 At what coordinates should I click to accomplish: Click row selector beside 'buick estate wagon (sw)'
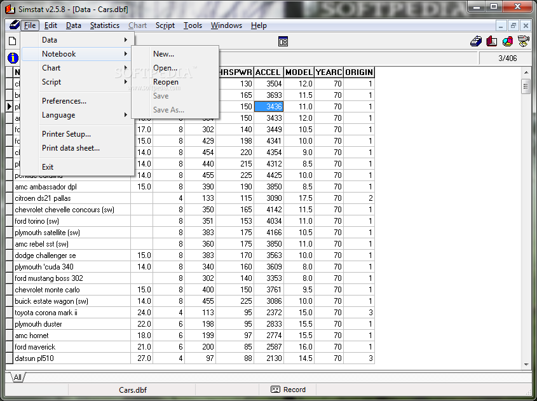10,301
